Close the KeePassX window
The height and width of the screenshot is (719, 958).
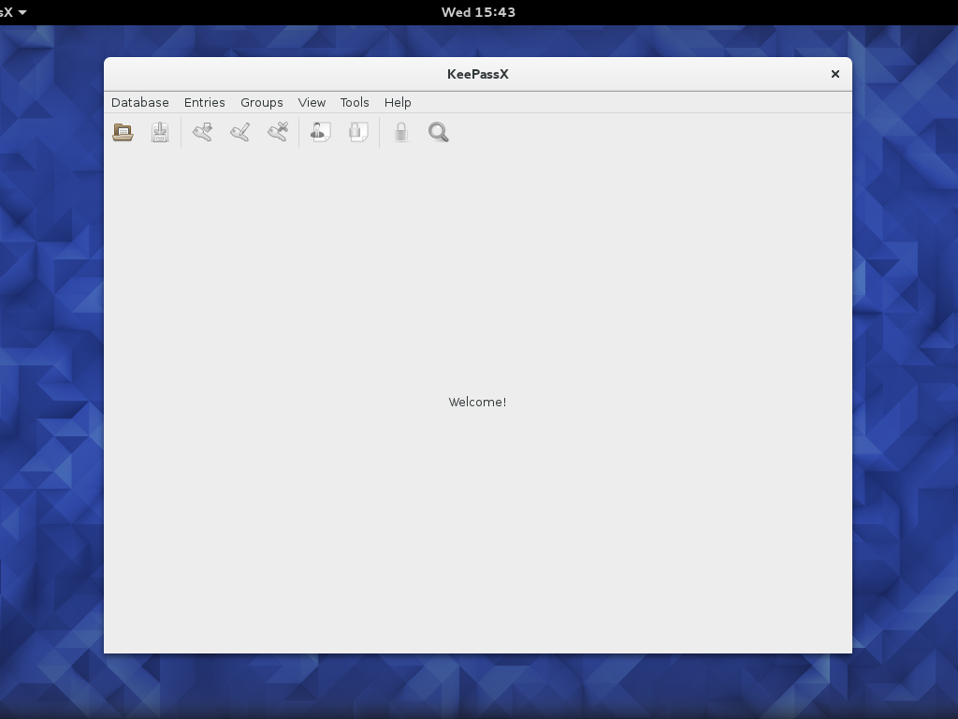pos(835,74)
